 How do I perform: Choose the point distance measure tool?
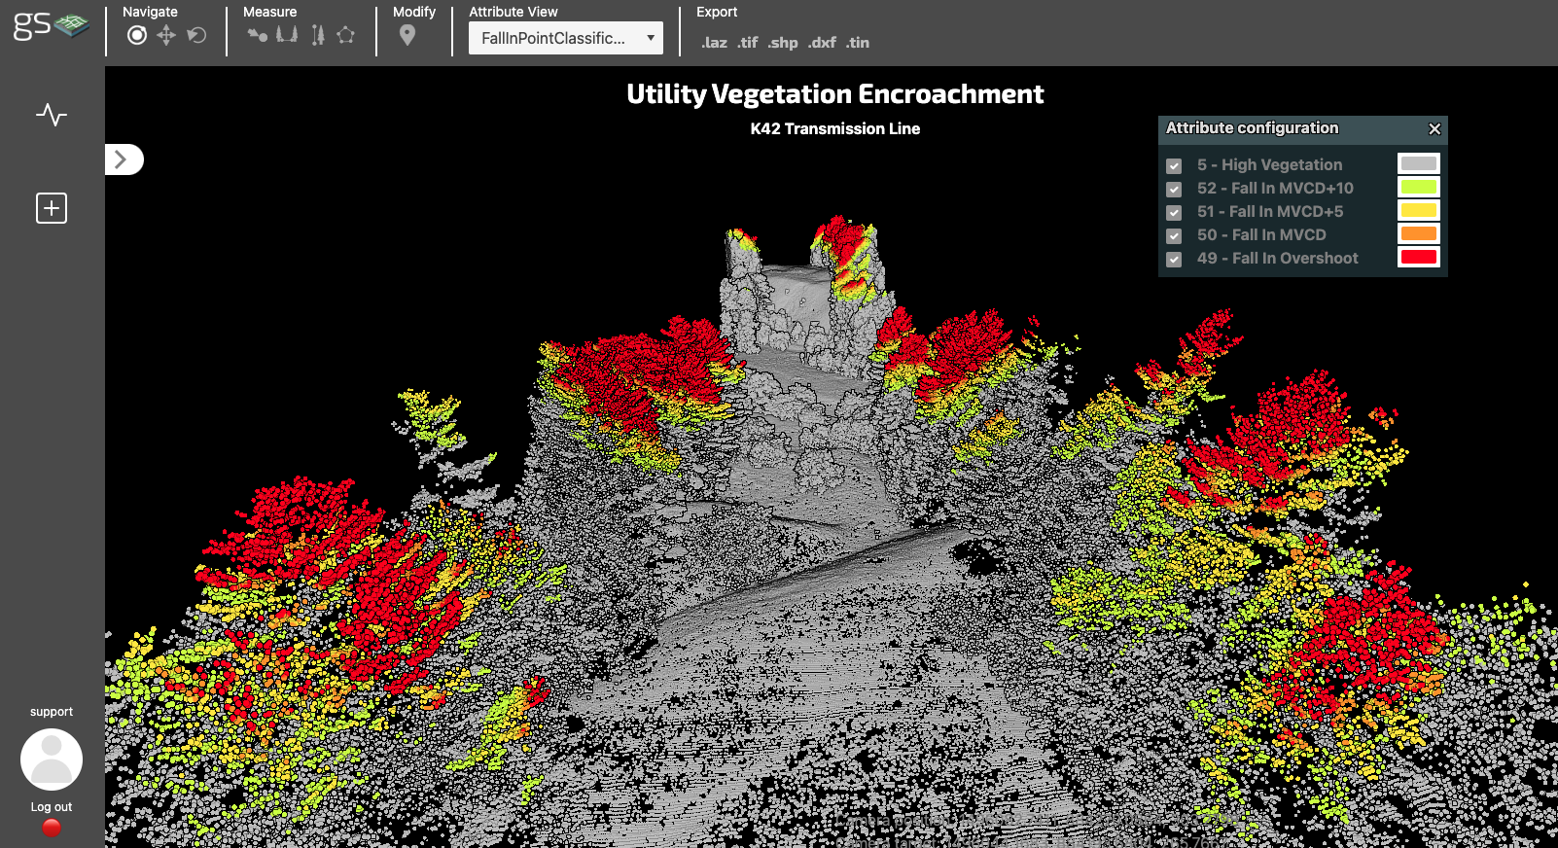pyautogui.click(x=257, y=35)
